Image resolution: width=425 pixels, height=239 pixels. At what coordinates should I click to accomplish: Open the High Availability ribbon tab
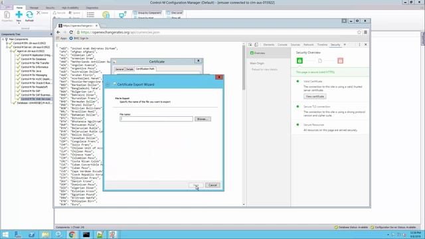pos(70,7)
